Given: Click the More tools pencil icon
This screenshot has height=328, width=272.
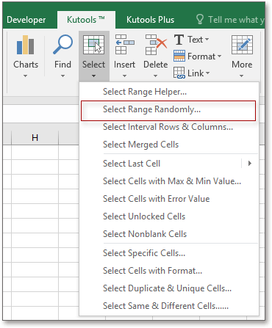Looking at the screenshot, I should coord(242,45).
